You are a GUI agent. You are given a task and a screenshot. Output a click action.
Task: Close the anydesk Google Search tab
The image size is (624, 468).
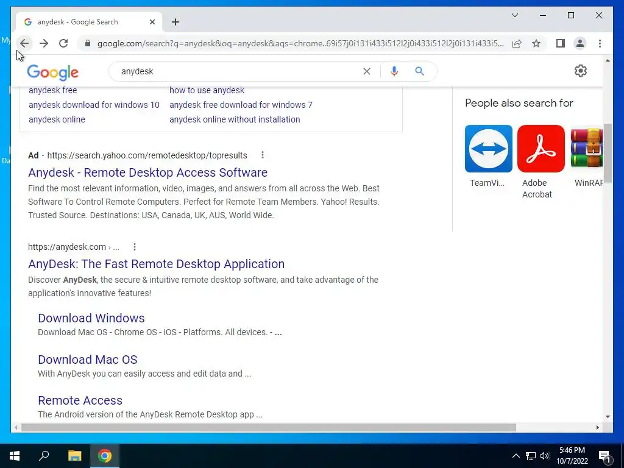pos(152,22)
